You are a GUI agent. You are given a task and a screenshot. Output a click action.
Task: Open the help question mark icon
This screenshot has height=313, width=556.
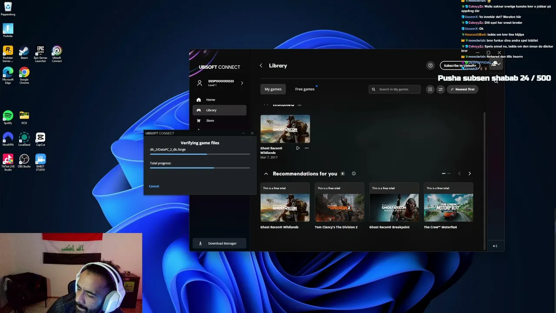(x=430, y=66)
